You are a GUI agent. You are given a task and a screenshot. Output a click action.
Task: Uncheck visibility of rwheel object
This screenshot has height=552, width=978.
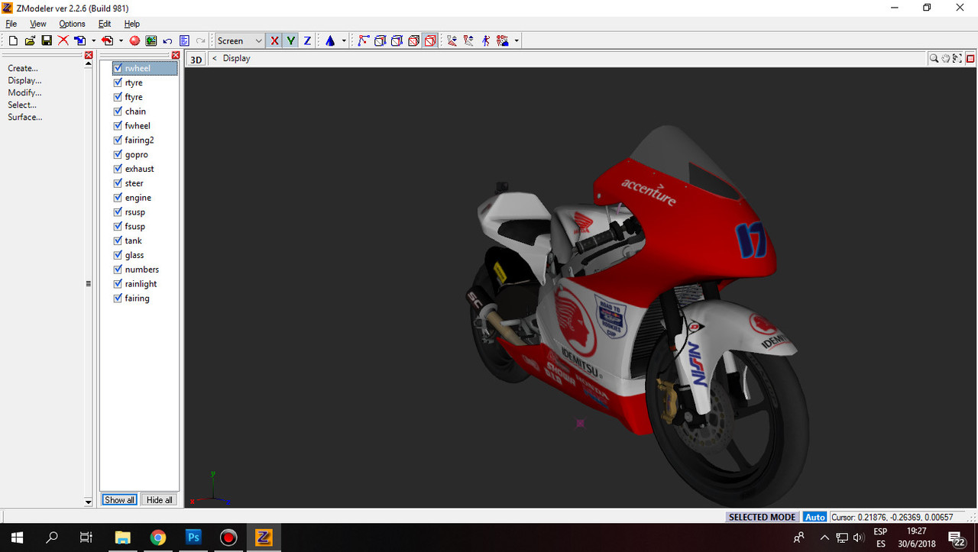coord(118,68)
